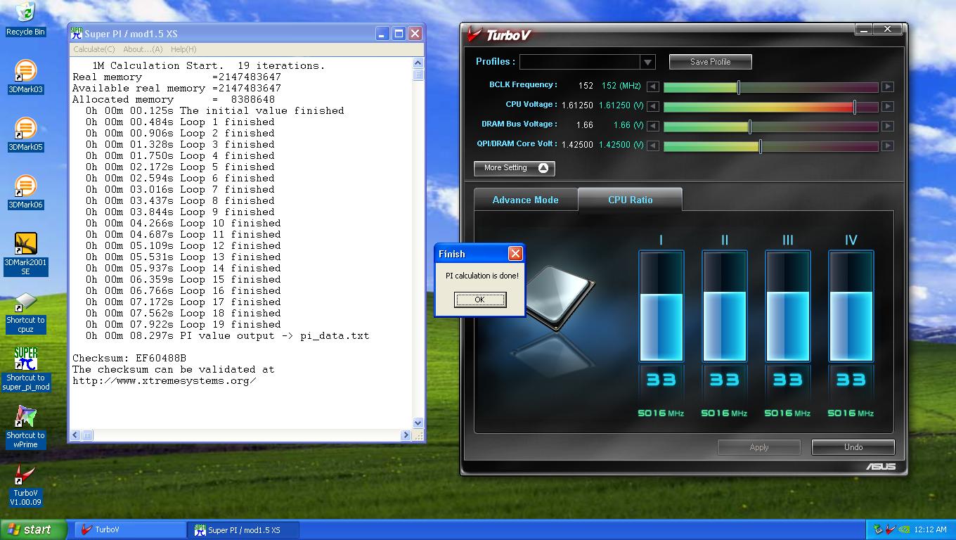
Task: Switch to TurboV taskbar button
Action: pyautogui.click(x=130, y=529)
